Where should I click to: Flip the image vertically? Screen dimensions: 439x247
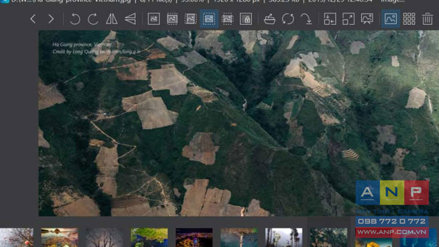click(131, 19)
